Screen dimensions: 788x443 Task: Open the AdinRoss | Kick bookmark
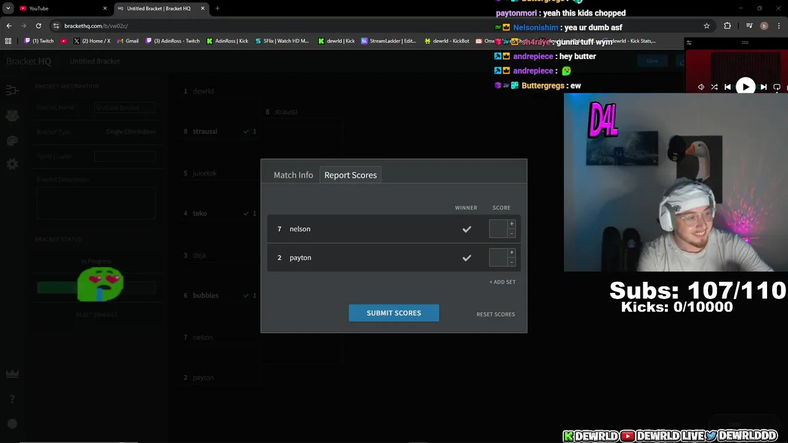[227, 41]
